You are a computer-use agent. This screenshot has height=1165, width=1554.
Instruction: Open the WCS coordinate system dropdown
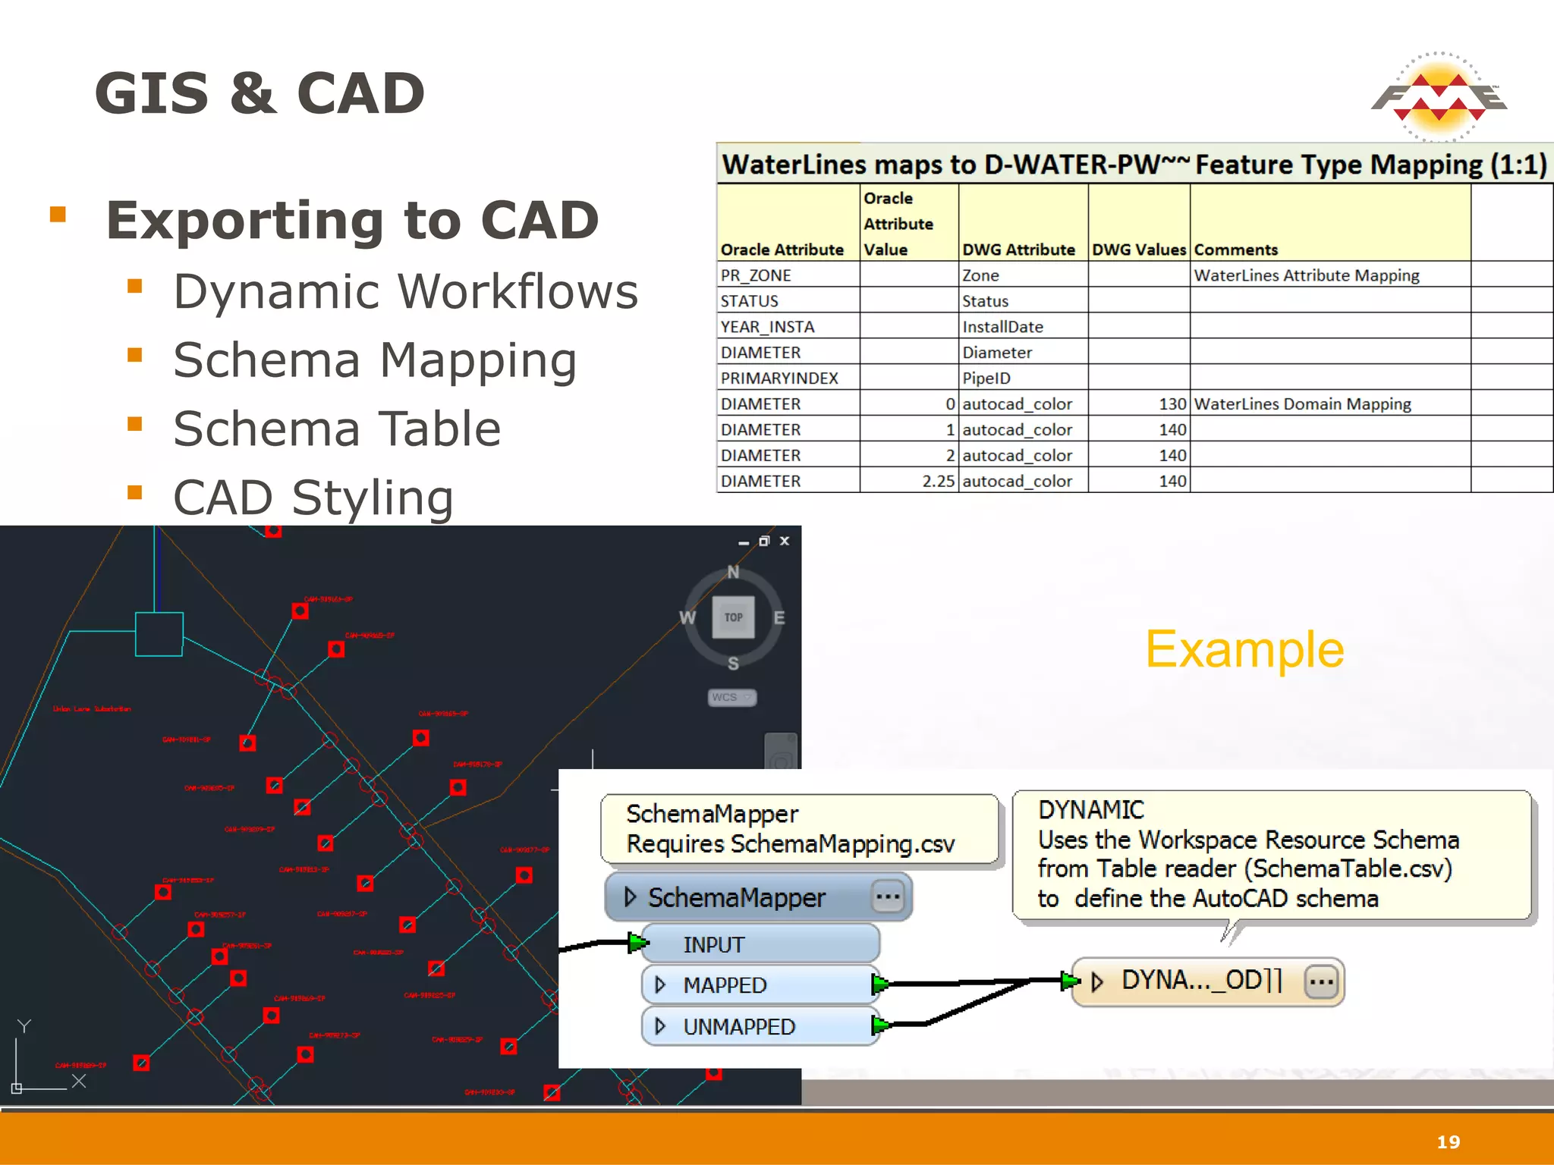pos(732,697)
